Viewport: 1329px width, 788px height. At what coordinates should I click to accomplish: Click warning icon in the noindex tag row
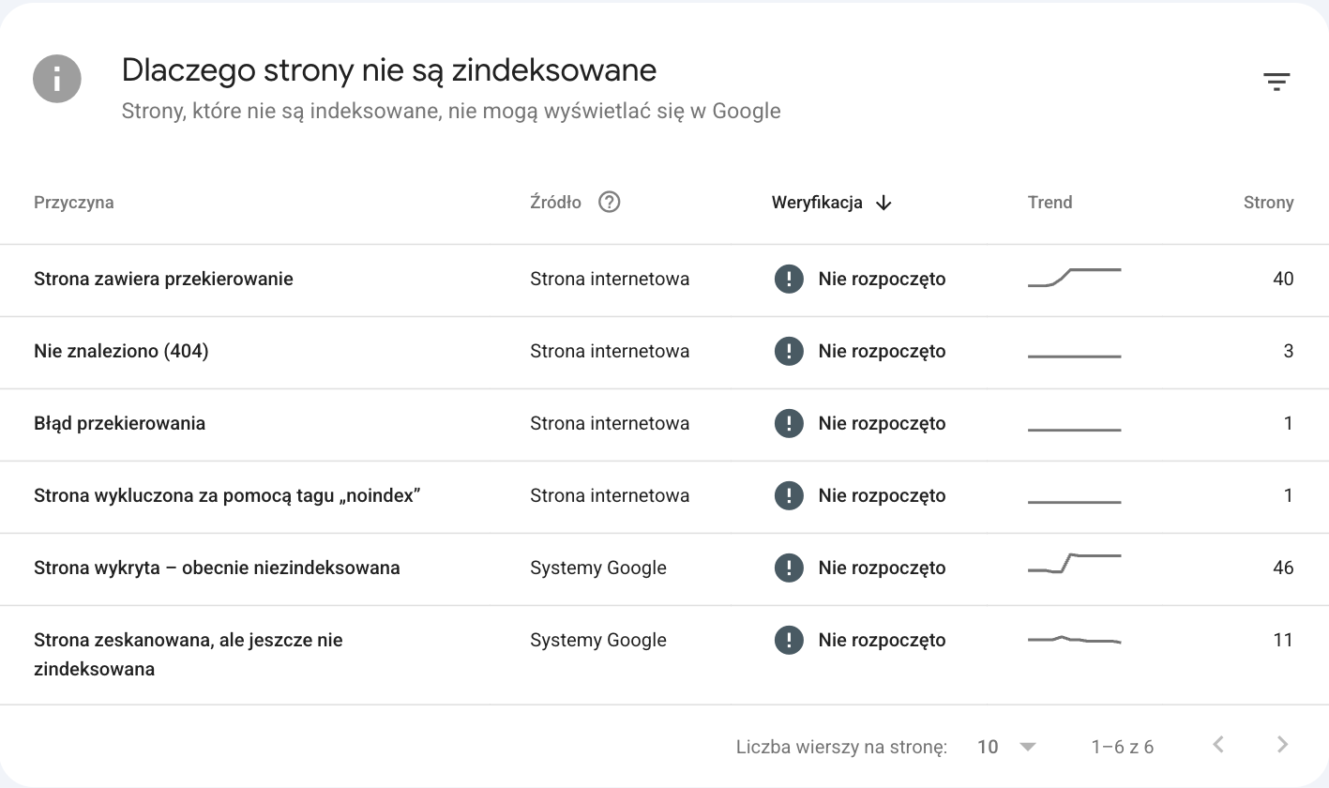pyautogui.click(x=789, y=495)
